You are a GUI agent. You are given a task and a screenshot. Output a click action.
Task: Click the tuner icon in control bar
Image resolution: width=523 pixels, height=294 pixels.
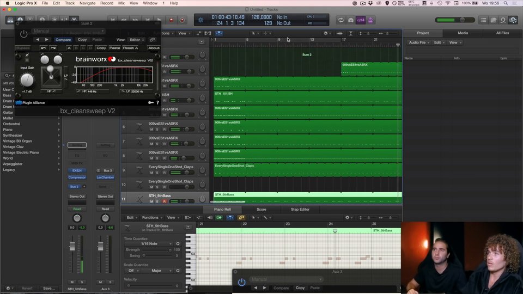(x=350, y=20)
